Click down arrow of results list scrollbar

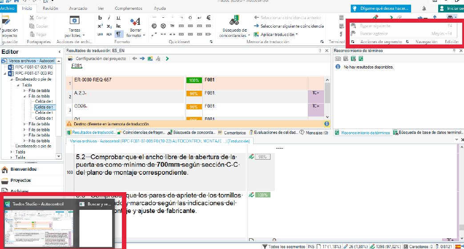pyautogui.click(x=327, y=117)
